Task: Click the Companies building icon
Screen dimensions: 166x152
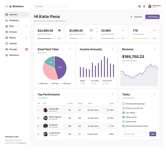Action: click(7, 20)
